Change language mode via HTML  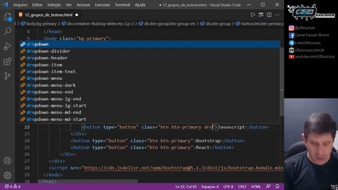[256, 186]
